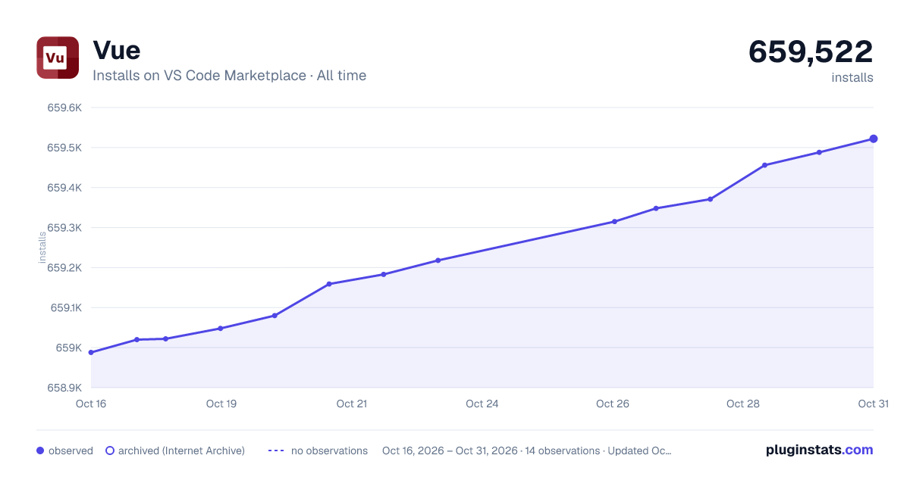
Task: Click the 'Vue' title heading
Action: 116,50
